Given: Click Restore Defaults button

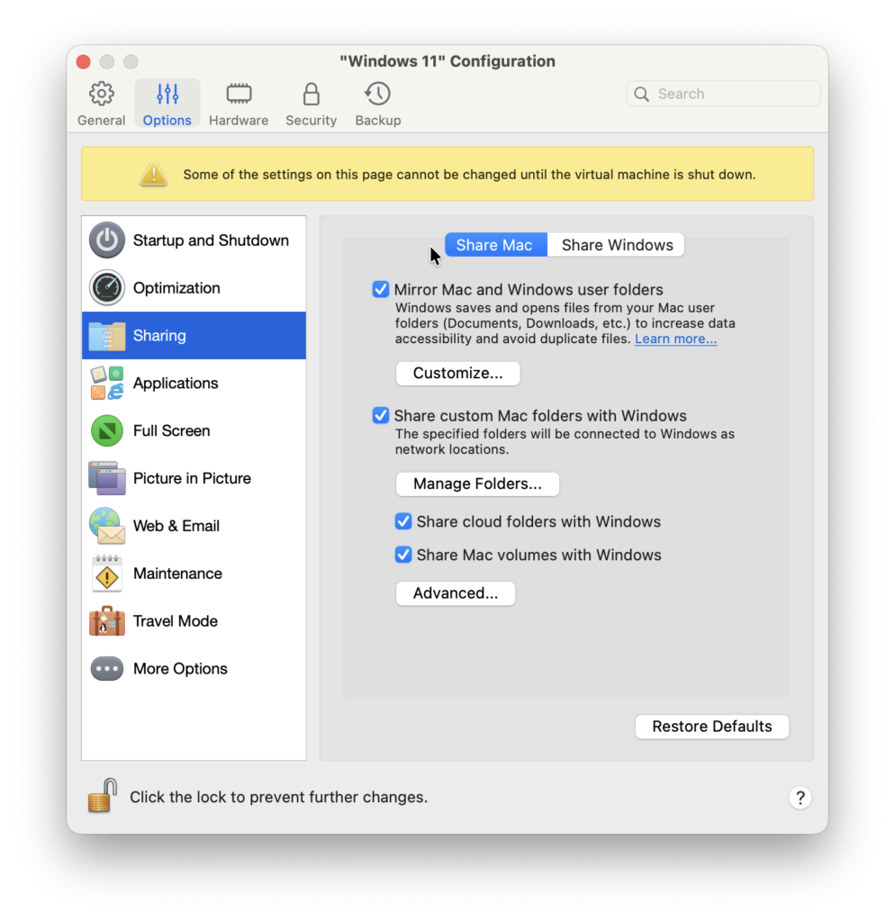Looking at the screenshot, I should point(711,727).
